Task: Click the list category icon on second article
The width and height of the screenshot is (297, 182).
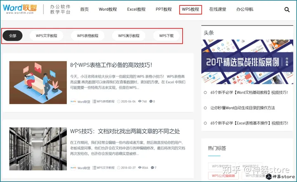Action: 94,168
